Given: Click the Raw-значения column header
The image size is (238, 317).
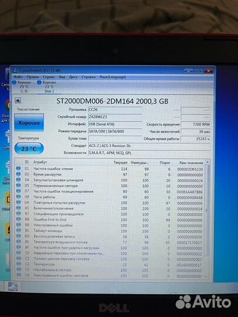Looking at the screenshot, I should coord(191,163).
